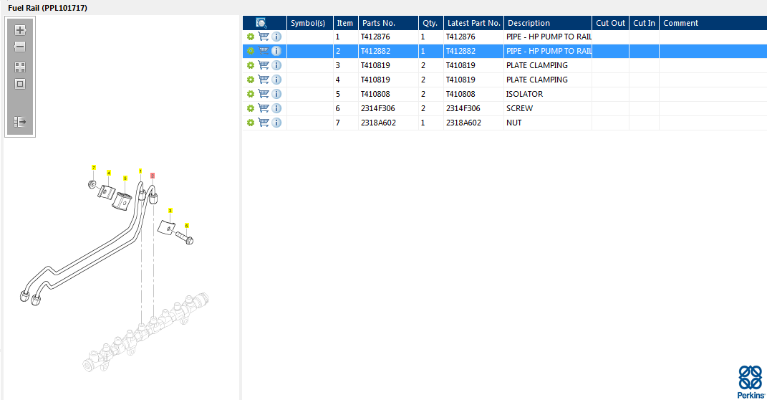Sort by Symbol(s) column header
Image resolution: width=767 pixels, height=400 pixels.
[309, 23]
